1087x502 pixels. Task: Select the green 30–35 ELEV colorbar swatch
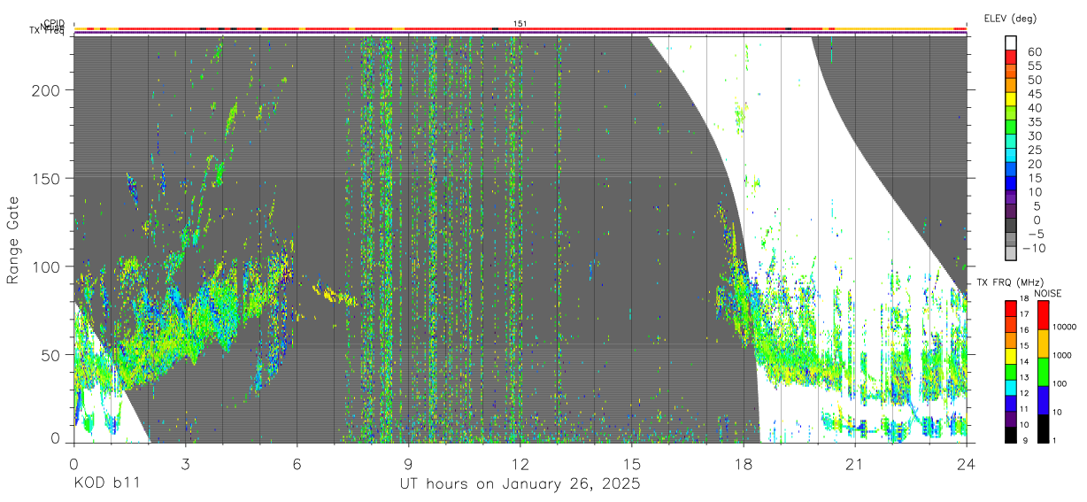[1011, 128]
